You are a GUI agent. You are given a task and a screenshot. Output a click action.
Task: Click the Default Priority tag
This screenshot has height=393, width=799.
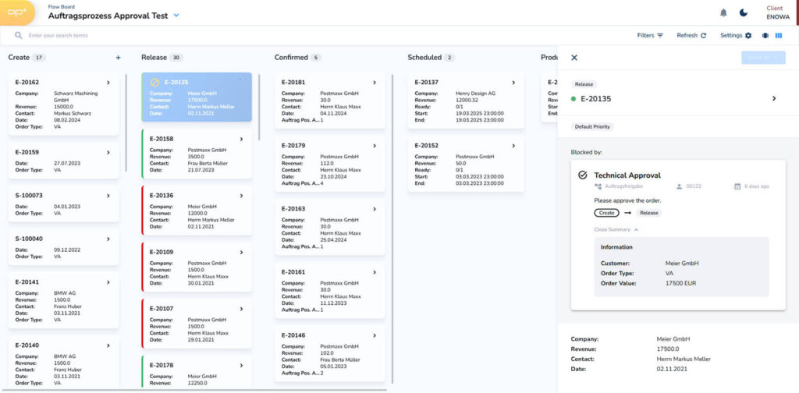click(593, 126)
